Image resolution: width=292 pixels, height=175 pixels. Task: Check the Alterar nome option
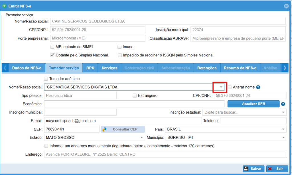tap(230, 87)
